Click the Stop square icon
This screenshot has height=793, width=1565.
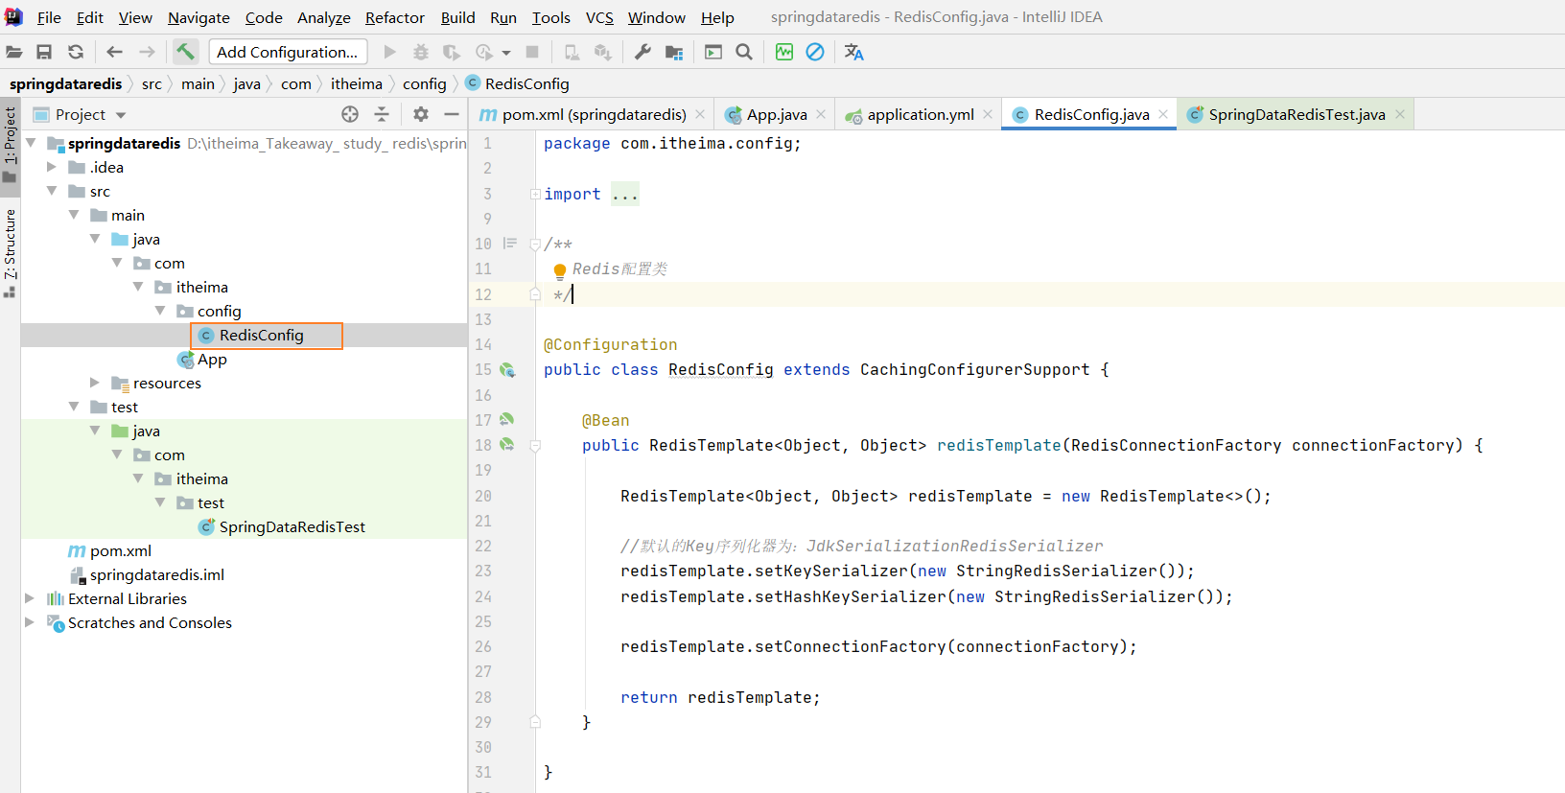(532, 52)
